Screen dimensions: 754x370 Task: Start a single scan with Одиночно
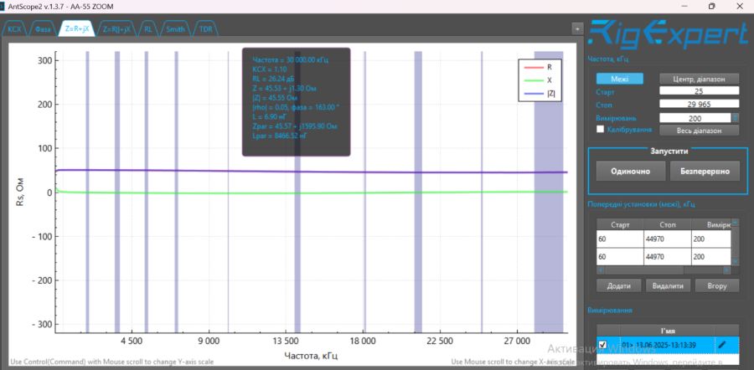pyautogui.click(x=631, y=171)
